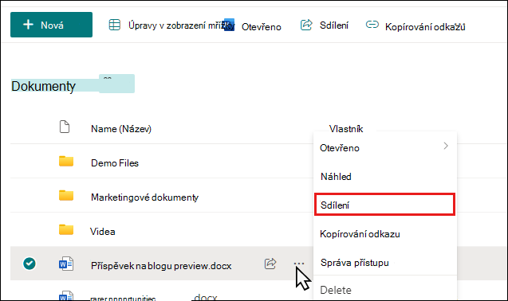Click the Vlastník column header
Viewport: 508px width, 301px height.
345,129
